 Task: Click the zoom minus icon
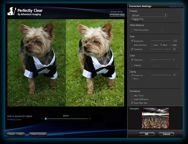click(x=42, y=119)
